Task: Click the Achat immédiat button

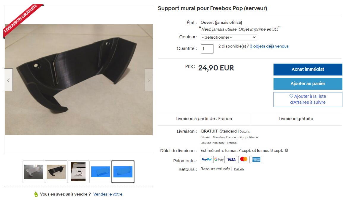Action: tap(308, 69)
